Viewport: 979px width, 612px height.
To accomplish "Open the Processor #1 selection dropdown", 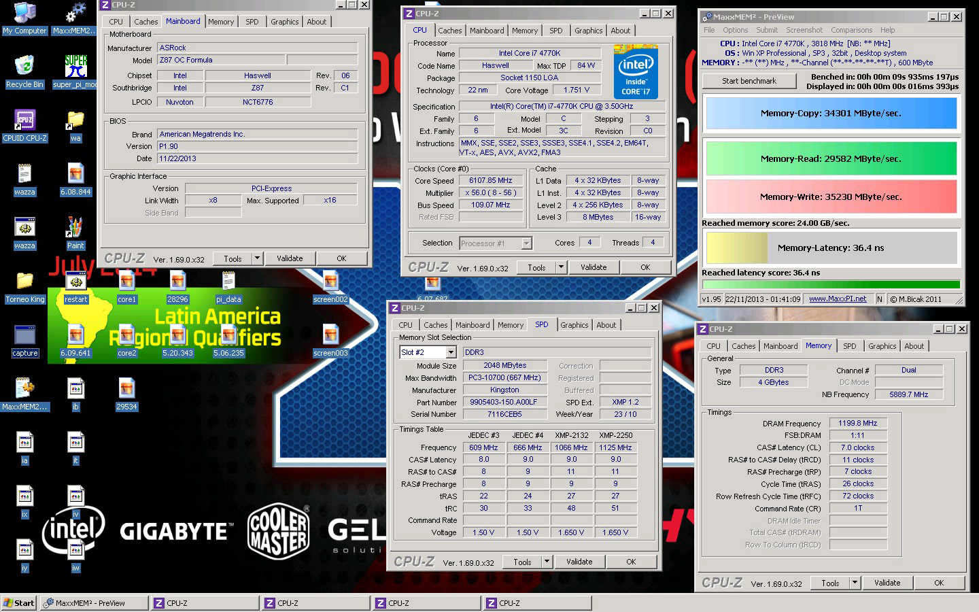I will [x=526, y=243].
